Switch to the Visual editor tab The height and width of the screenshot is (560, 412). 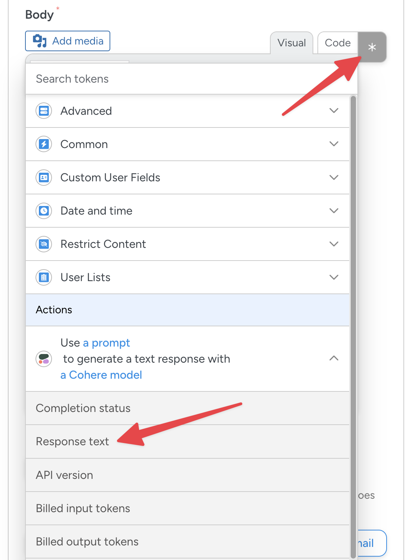tap(292, 43)
